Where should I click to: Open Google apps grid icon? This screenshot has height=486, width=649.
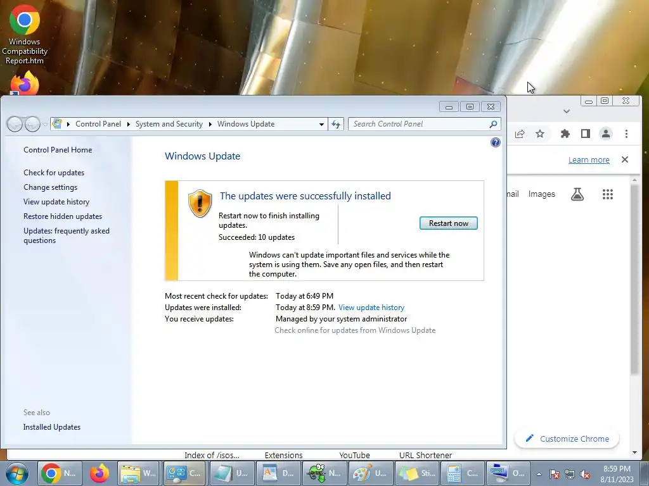[x=608, y=194]
